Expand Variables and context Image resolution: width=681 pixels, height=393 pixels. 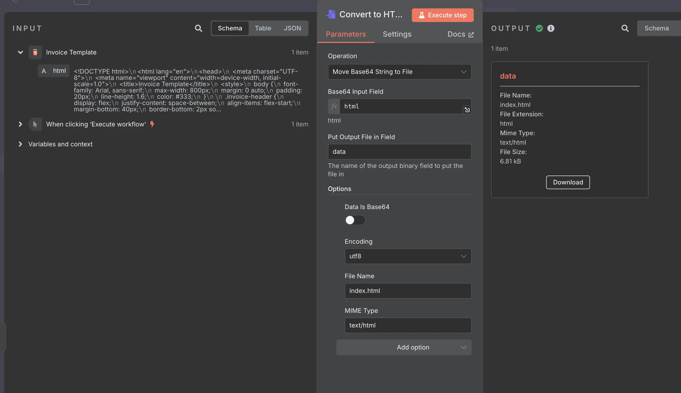pyautogui.click(x=20, y=144)
